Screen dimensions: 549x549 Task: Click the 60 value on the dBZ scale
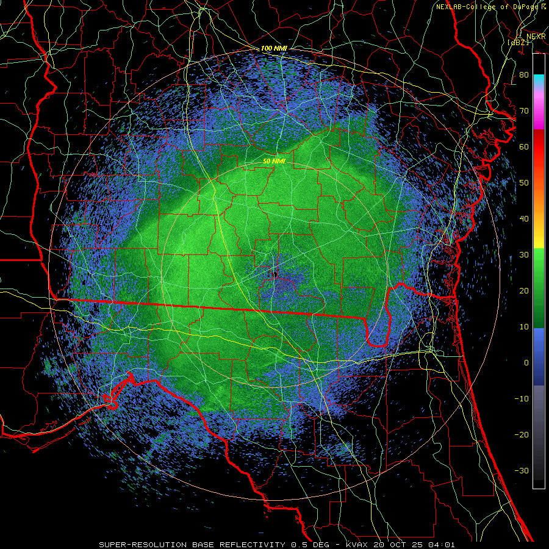point(524,146)
